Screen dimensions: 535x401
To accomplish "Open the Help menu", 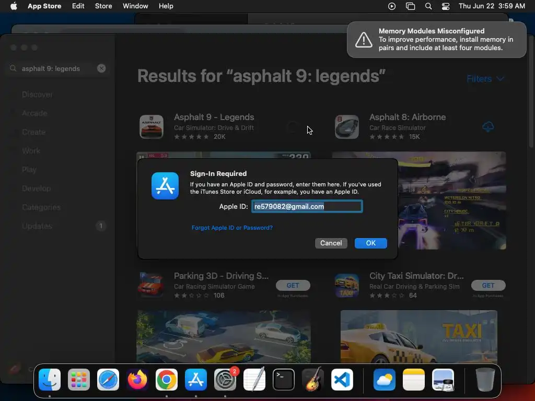I will tap(166, 6).
